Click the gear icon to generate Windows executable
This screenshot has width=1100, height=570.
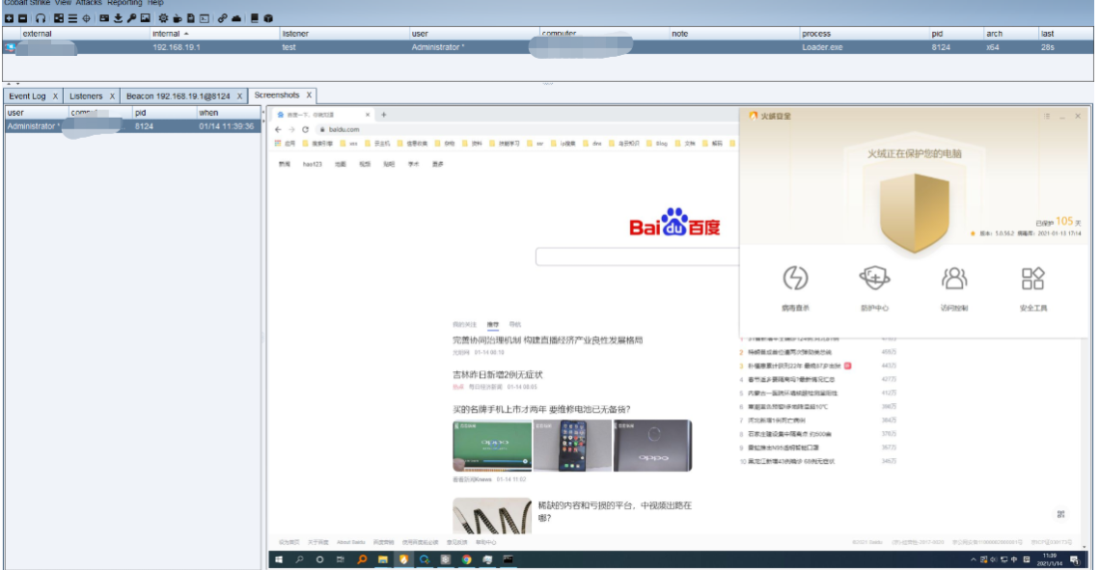pos(163,18)
